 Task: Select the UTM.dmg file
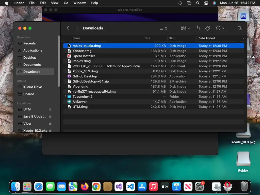tap(154, 107)
